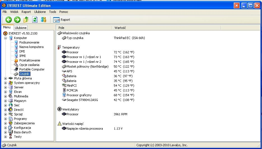Viewport: 262px width, 149px height.
Task: Expand the Zabezpieczenia node
Action: (x=5, y=123)
